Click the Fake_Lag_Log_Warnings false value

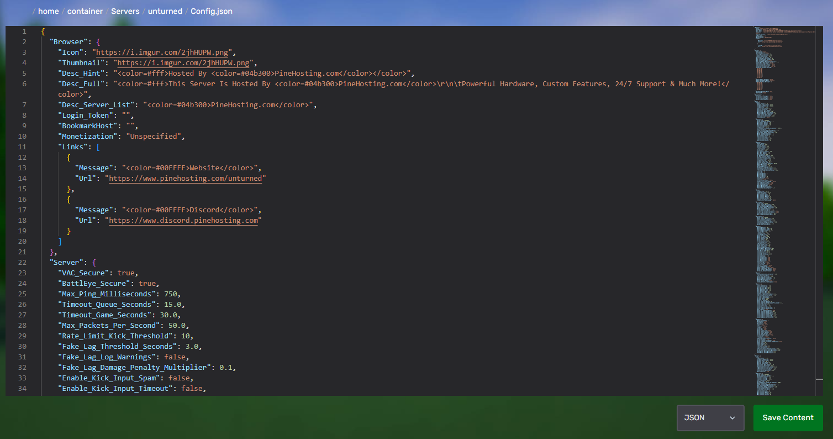[x=174, y=357]
